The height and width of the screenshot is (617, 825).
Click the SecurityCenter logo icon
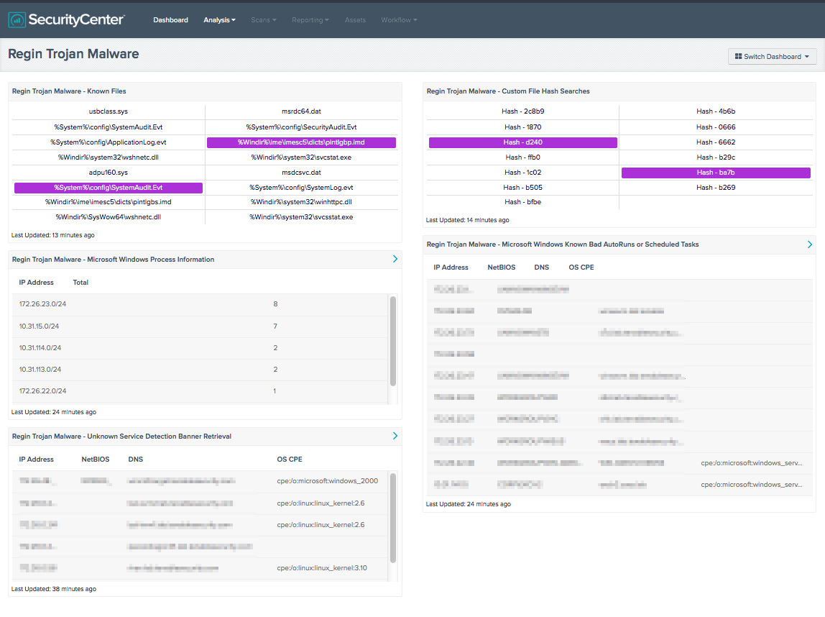(17, 20)
